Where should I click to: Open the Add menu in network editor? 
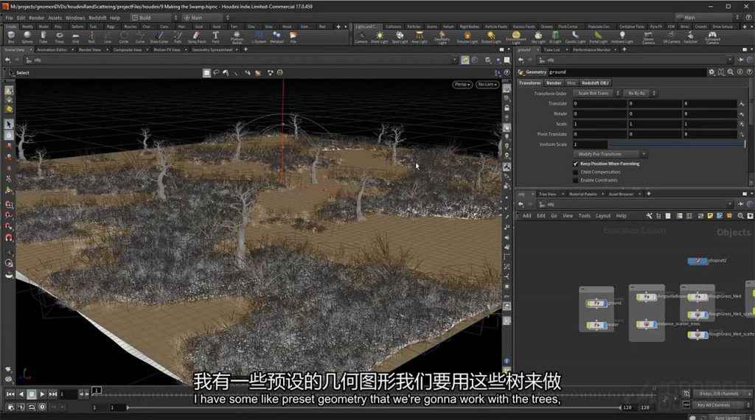(526, 216)
